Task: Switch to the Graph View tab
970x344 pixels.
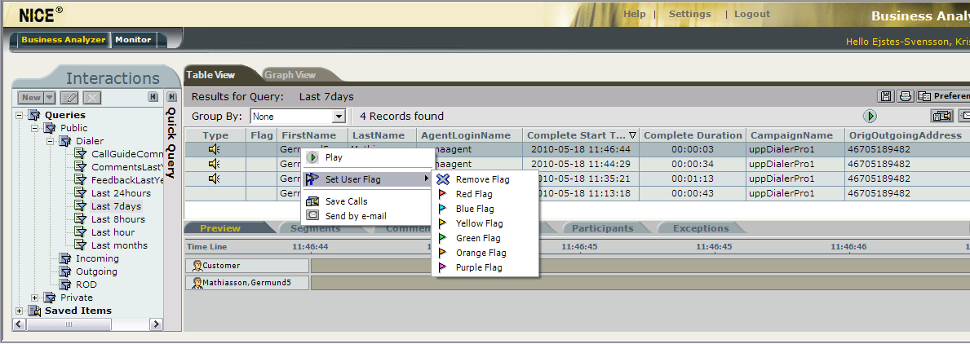Action: pyautogui.click(x=290, y=75)
